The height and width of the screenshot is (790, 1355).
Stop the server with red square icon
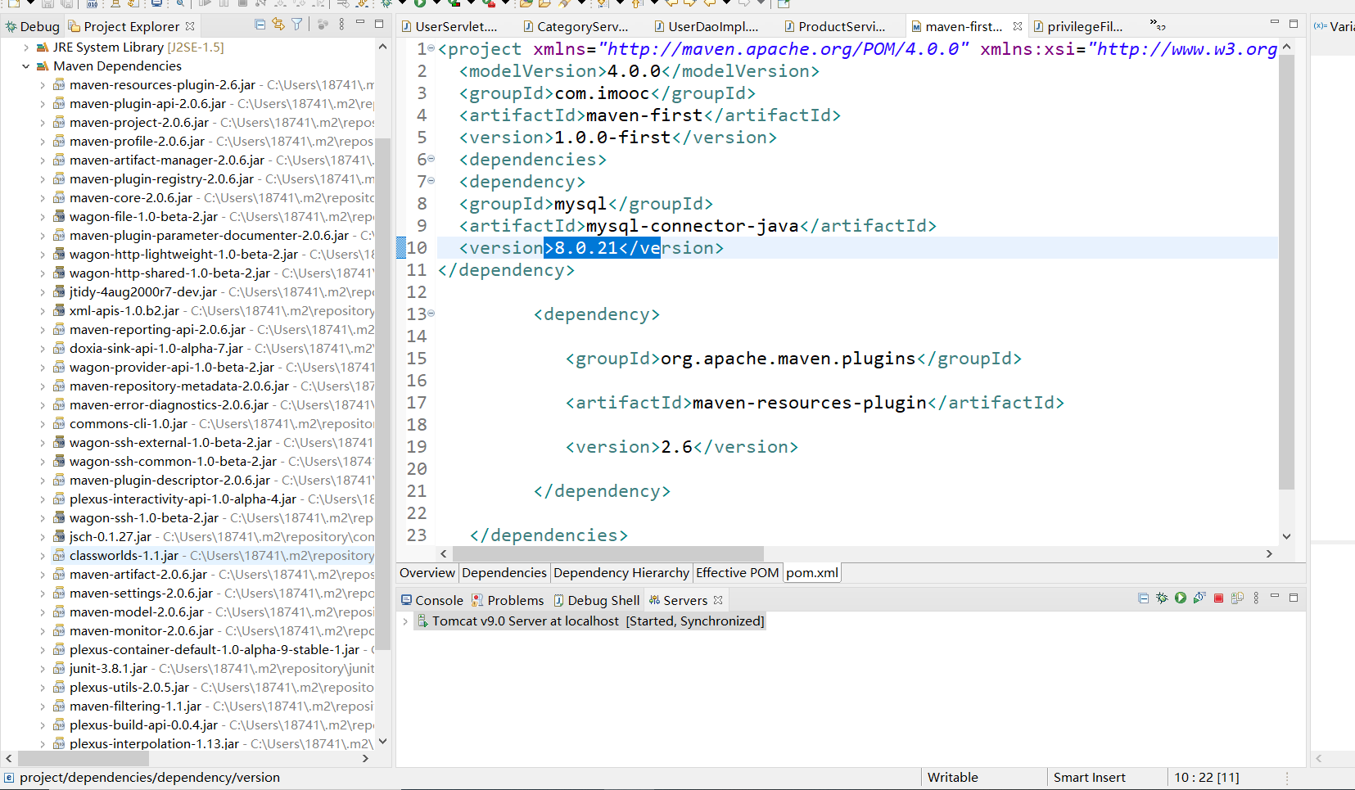[1218, 598]
